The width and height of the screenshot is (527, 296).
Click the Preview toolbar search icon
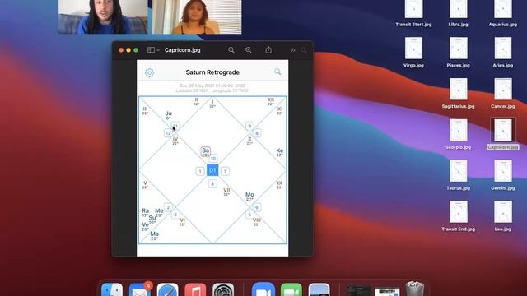point(304,50)
